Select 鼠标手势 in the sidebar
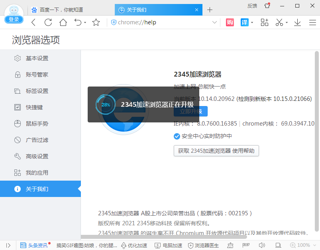 [x=40, y=124]
